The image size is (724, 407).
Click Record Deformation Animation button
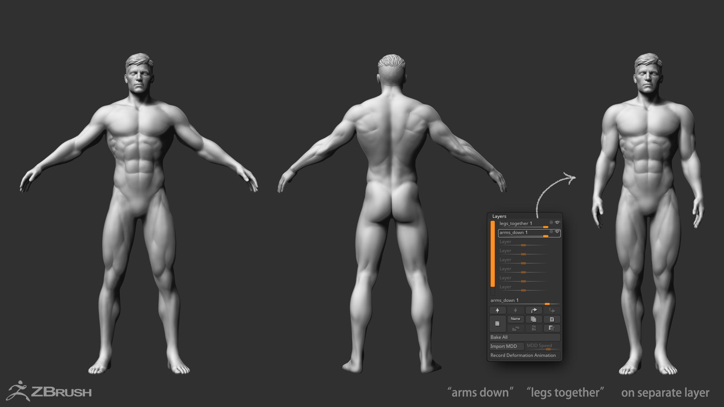point(525,355)
